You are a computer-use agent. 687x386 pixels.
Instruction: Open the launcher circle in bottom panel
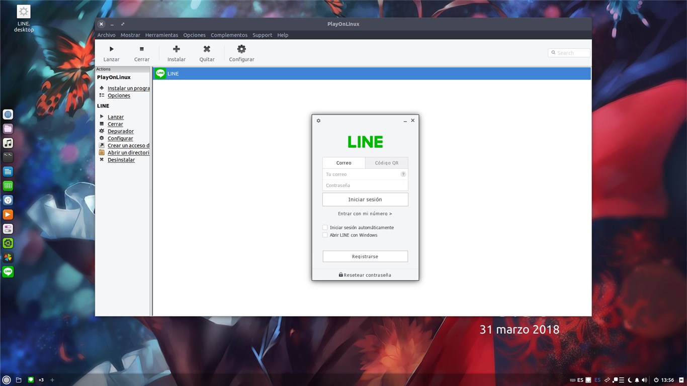click(x=7, y=380)
